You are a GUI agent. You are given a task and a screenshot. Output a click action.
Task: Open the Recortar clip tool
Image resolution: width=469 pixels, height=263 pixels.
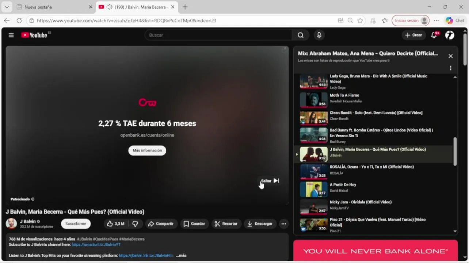tap(226, 224)
